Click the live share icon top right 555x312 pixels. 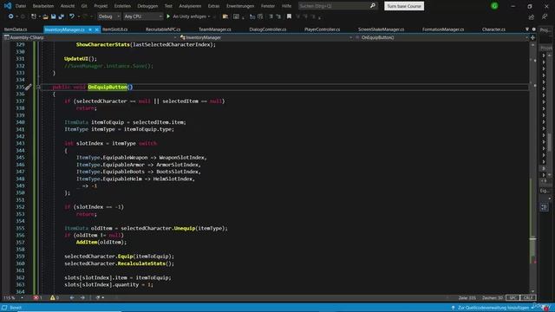coord(532,16)
